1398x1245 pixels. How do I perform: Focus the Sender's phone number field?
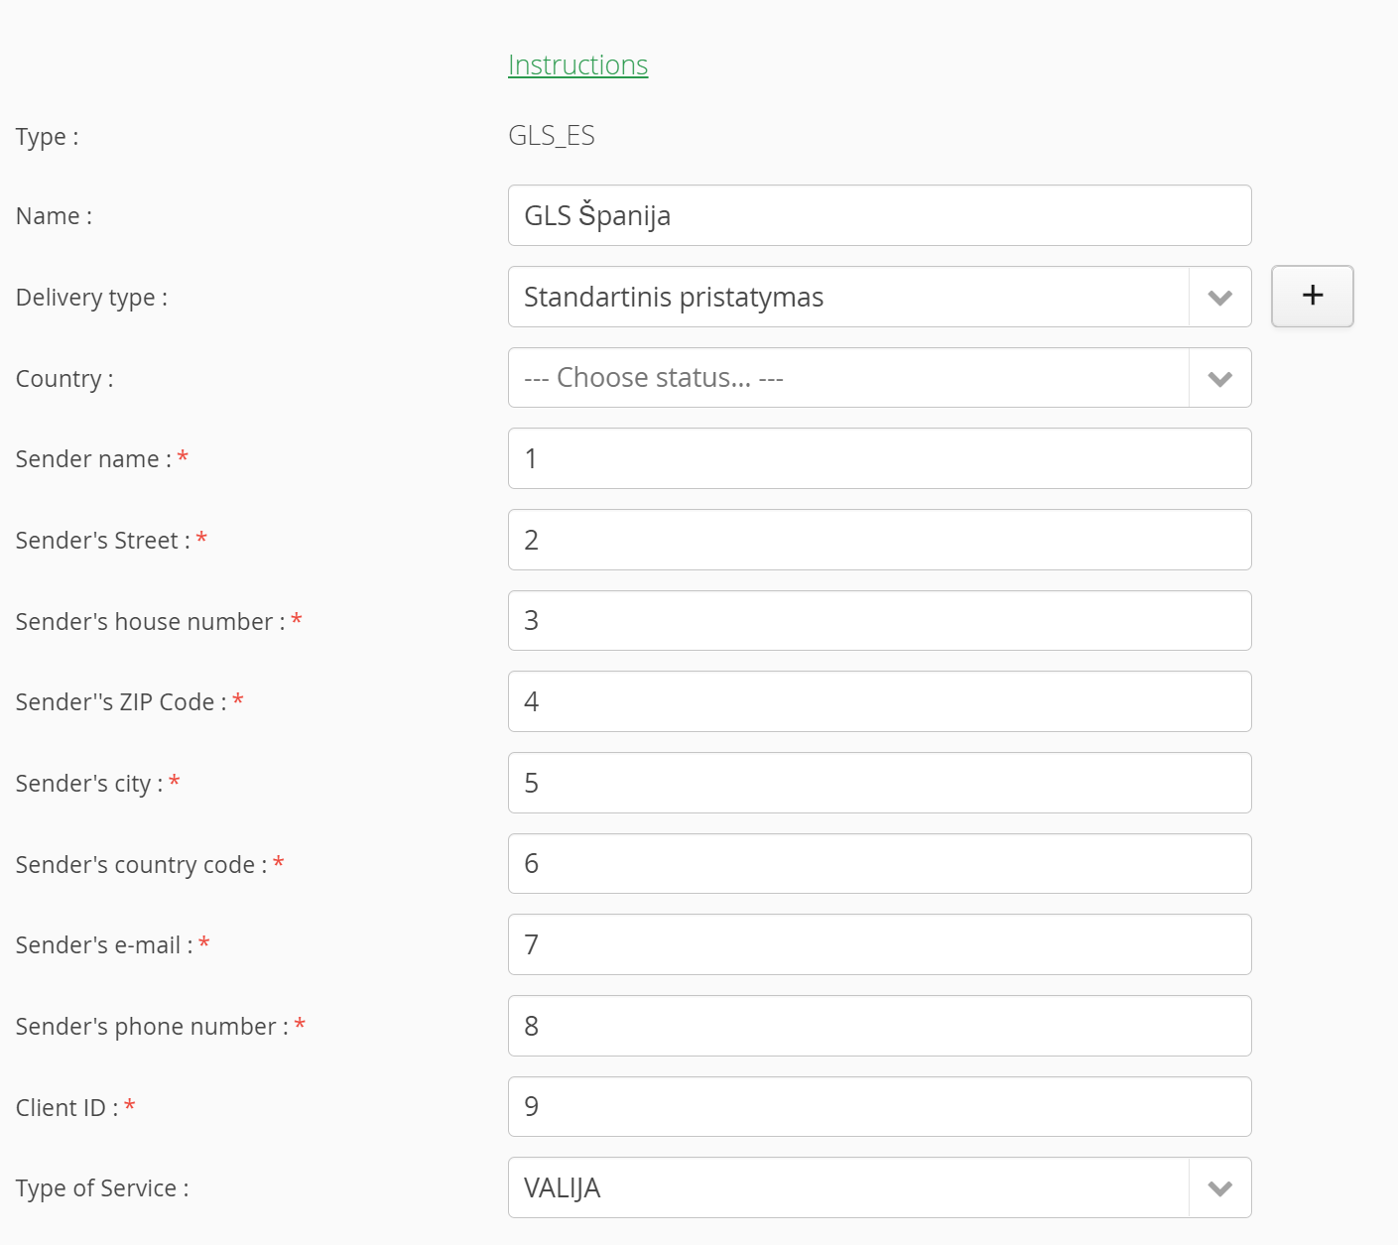(880, 1026)
